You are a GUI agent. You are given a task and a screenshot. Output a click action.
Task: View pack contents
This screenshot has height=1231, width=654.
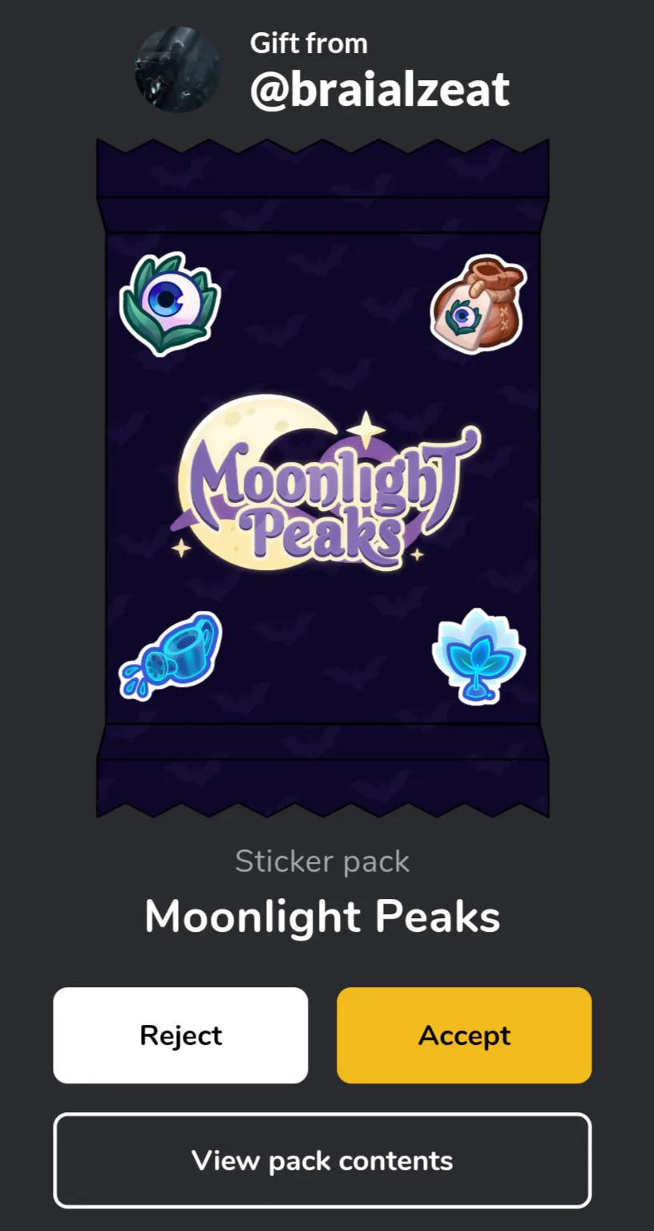322,1160
